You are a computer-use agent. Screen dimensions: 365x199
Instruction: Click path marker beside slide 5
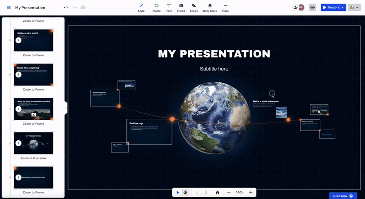(10, 75)
